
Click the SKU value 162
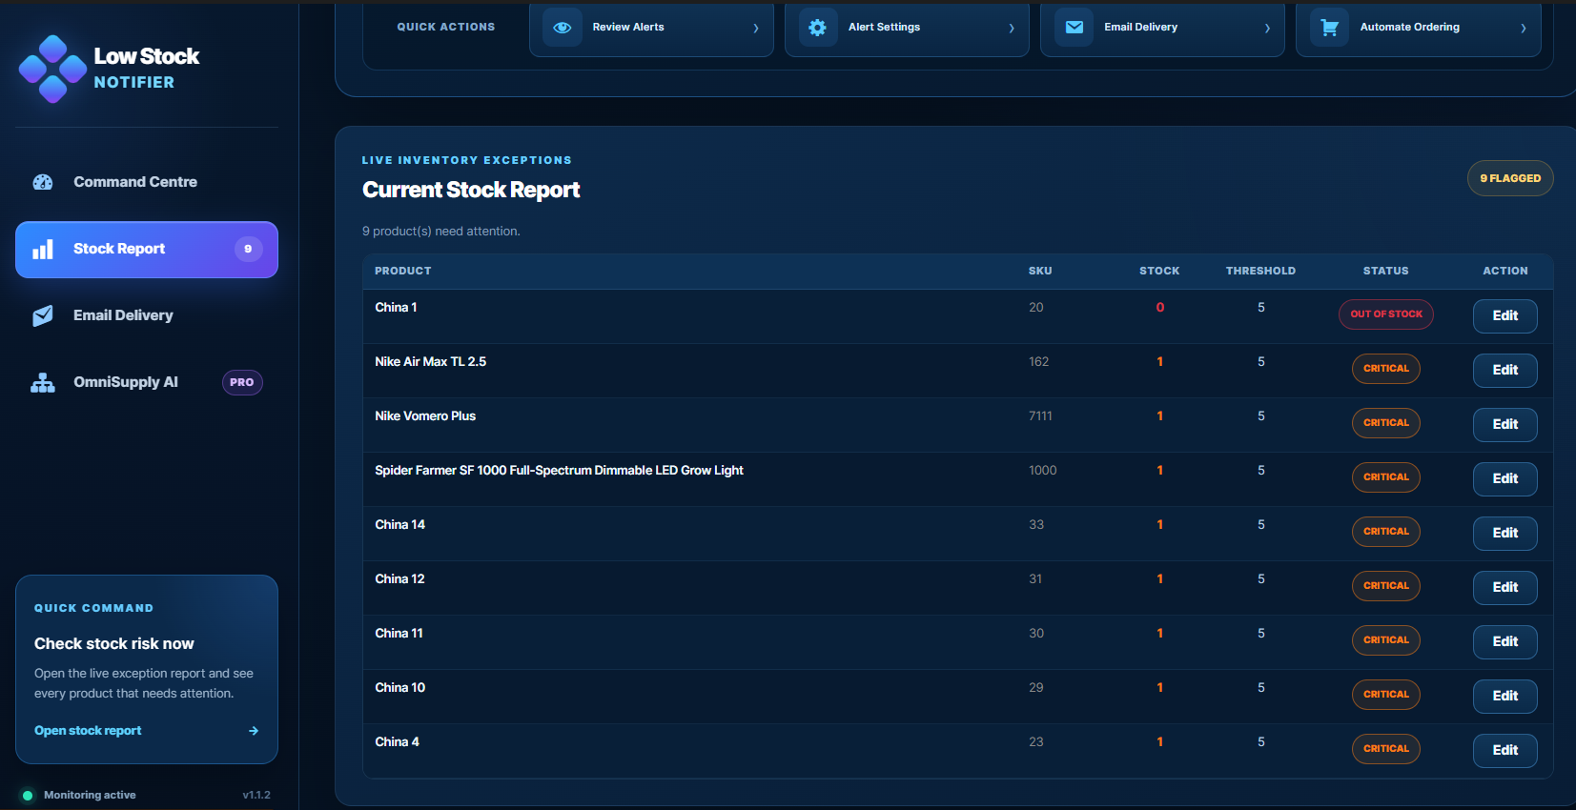point(1038,362)
